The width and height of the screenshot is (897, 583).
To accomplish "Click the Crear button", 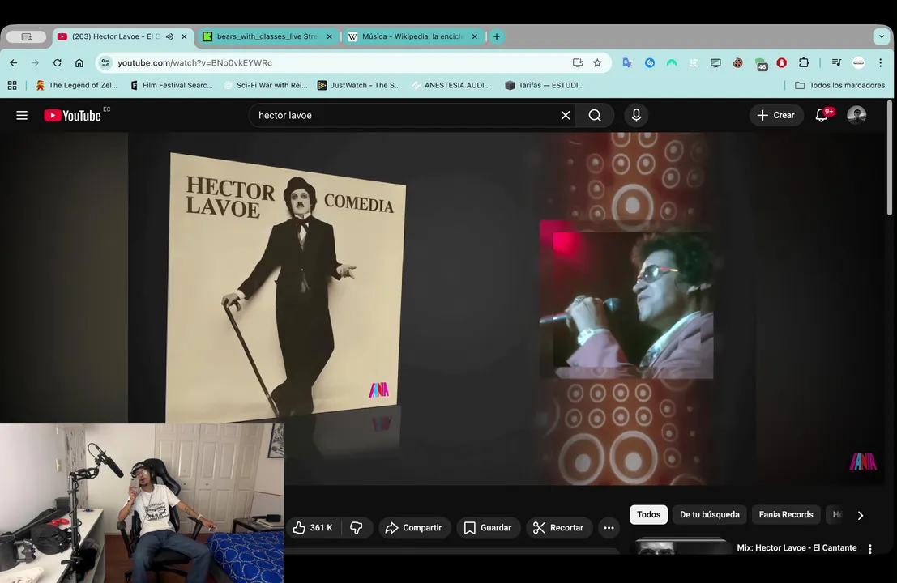I will 776,116.
